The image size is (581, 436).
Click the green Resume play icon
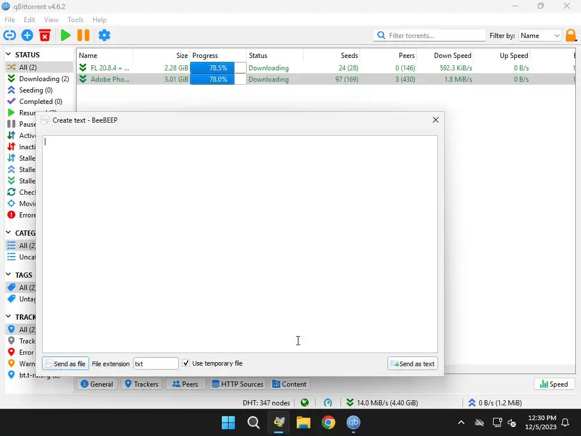[66, 35]
